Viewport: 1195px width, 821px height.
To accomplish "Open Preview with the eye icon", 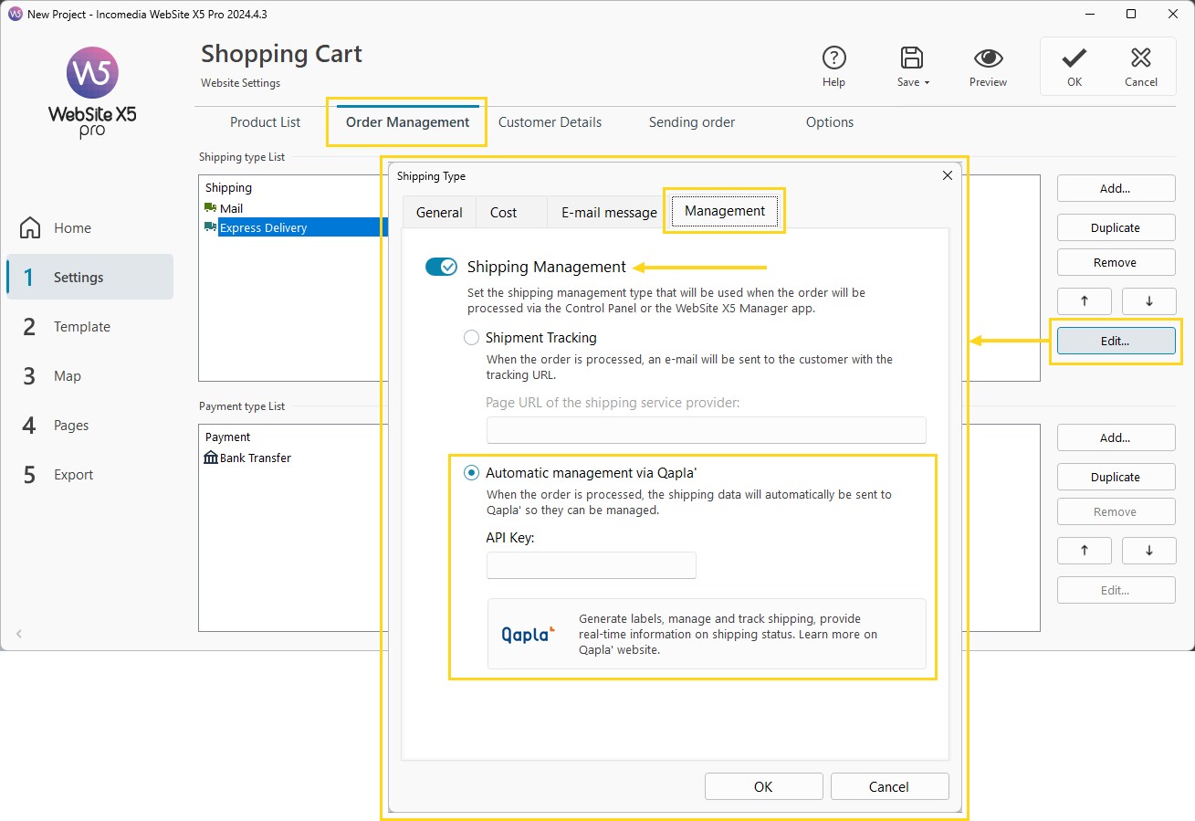I will tap(988, 58).
